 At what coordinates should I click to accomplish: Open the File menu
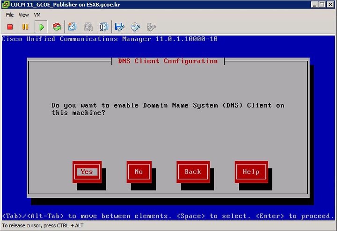click(10, 15)
